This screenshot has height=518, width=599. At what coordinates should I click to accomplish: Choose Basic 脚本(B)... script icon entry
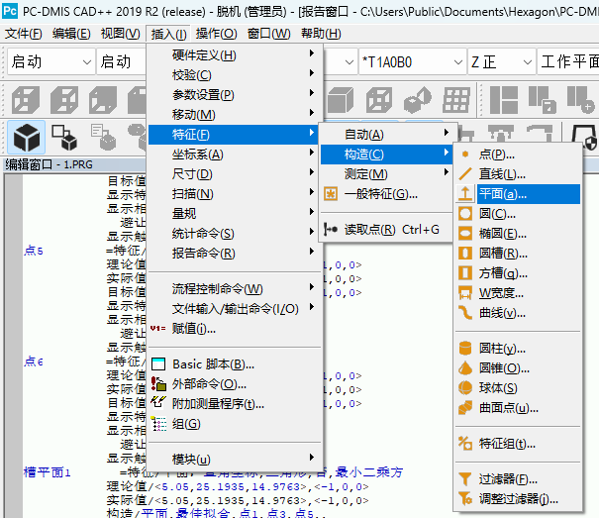pyautogui.click(x=234, y=363)
